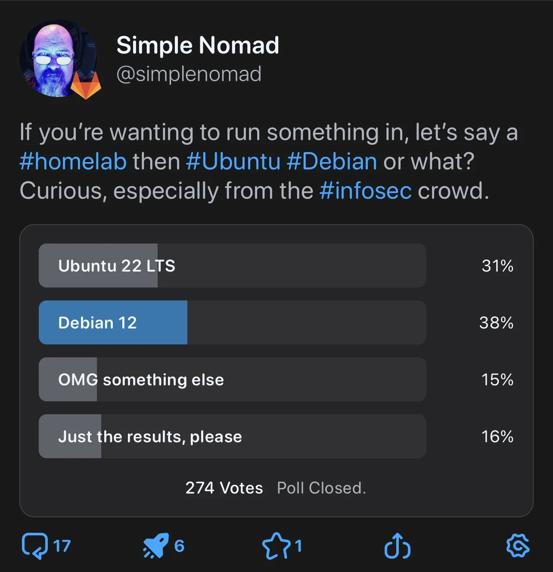Click the Poll Closed status text
The image size is (553, 572).
coord(321,488)
